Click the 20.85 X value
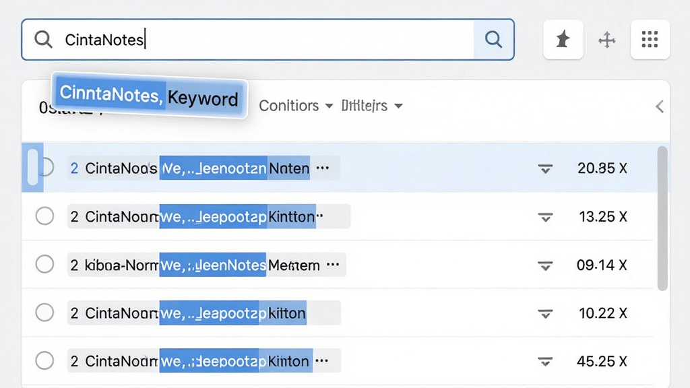The width and height of the screenshot is (690, 388). coord(602,168)
